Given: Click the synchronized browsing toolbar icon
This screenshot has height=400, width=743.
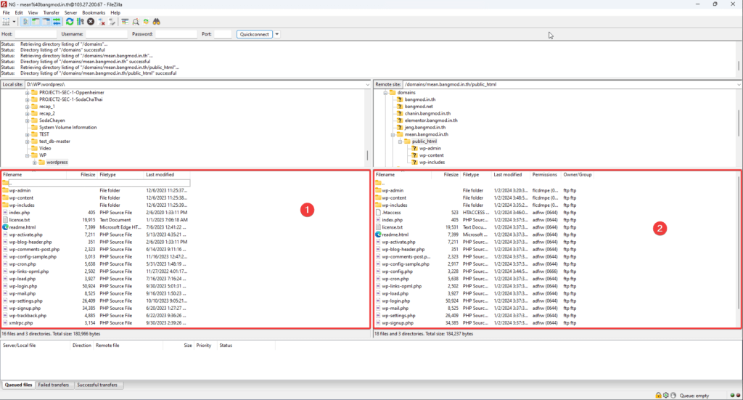Looking at the screenshot, I should [146, 22].
